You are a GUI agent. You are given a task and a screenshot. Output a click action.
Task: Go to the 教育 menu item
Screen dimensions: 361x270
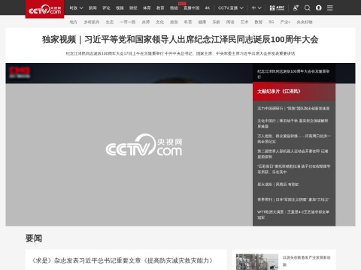160,8
